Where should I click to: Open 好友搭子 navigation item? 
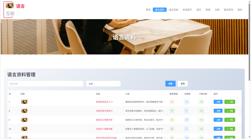pos(187,10)
